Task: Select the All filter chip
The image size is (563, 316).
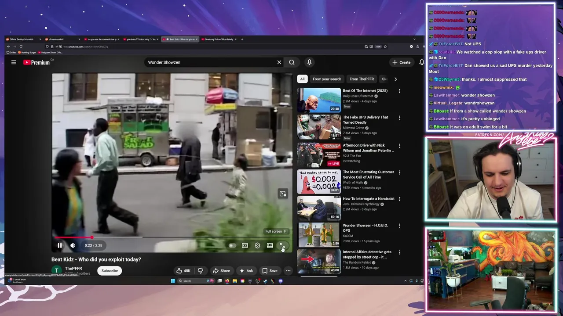Action: tap(302, 79)
